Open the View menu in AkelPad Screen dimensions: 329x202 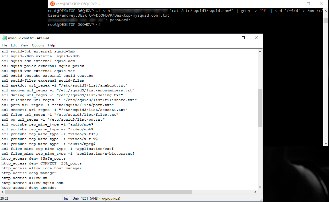[24, 45]
